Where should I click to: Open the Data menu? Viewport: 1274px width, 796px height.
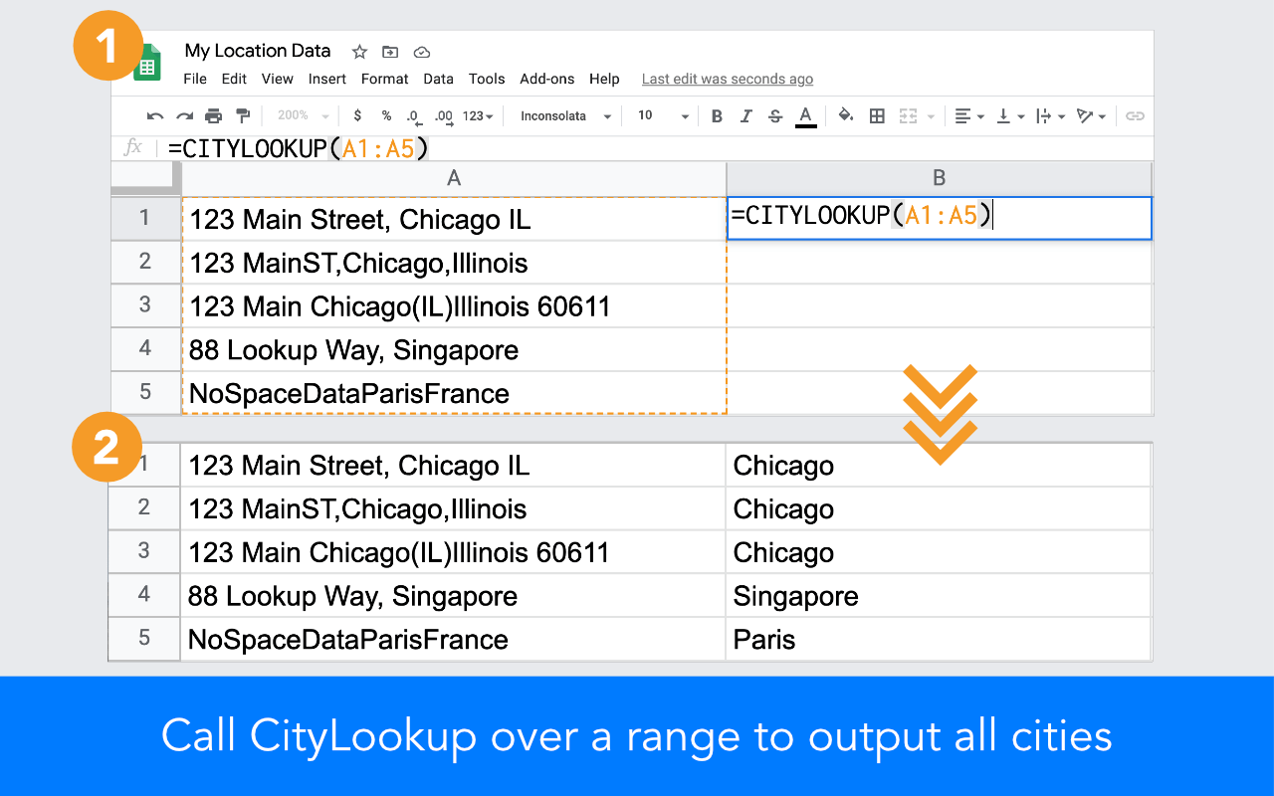tap(438, 79)
